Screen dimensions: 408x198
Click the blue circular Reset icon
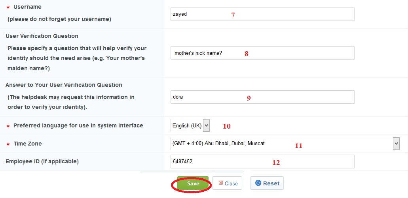[x=258, y=183]
